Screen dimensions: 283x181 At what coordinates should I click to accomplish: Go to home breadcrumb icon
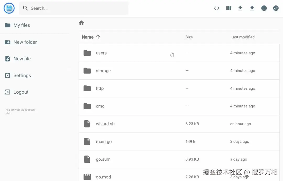[81, 23]
